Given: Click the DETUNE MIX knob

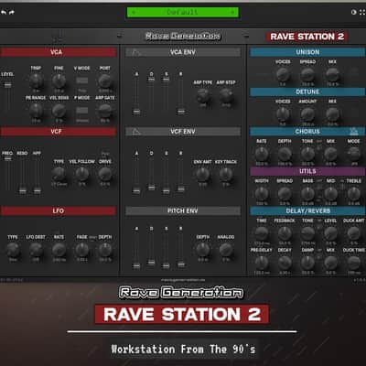Looking at the screenshot, I should click(332, 114).
